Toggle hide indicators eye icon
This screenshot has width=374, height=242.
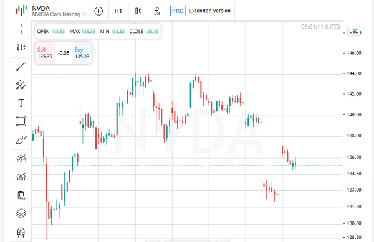(21, 177)
